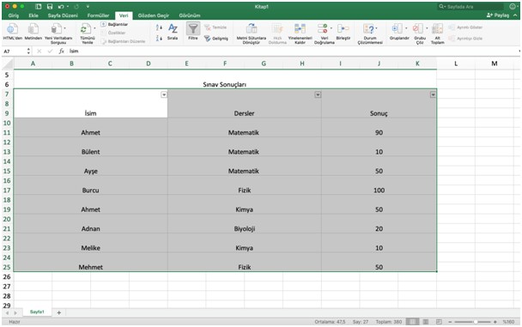522x327 pixels.
Task: Select the Sayfa1 sheet tab
Action: pos(37,312)
